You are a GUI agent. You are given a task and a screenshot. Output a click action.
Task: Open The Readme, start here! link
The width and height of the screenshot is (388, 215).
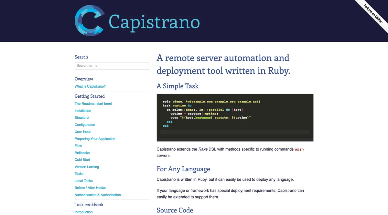click(x=93, y=103)
